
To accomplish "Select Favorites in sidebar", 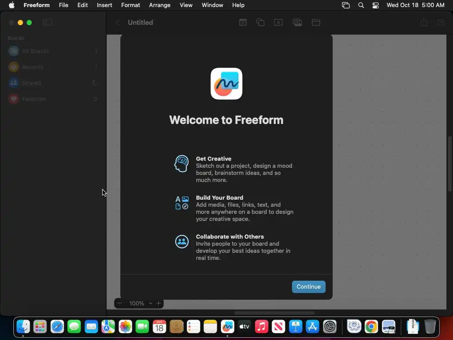I will coord(53,99).
